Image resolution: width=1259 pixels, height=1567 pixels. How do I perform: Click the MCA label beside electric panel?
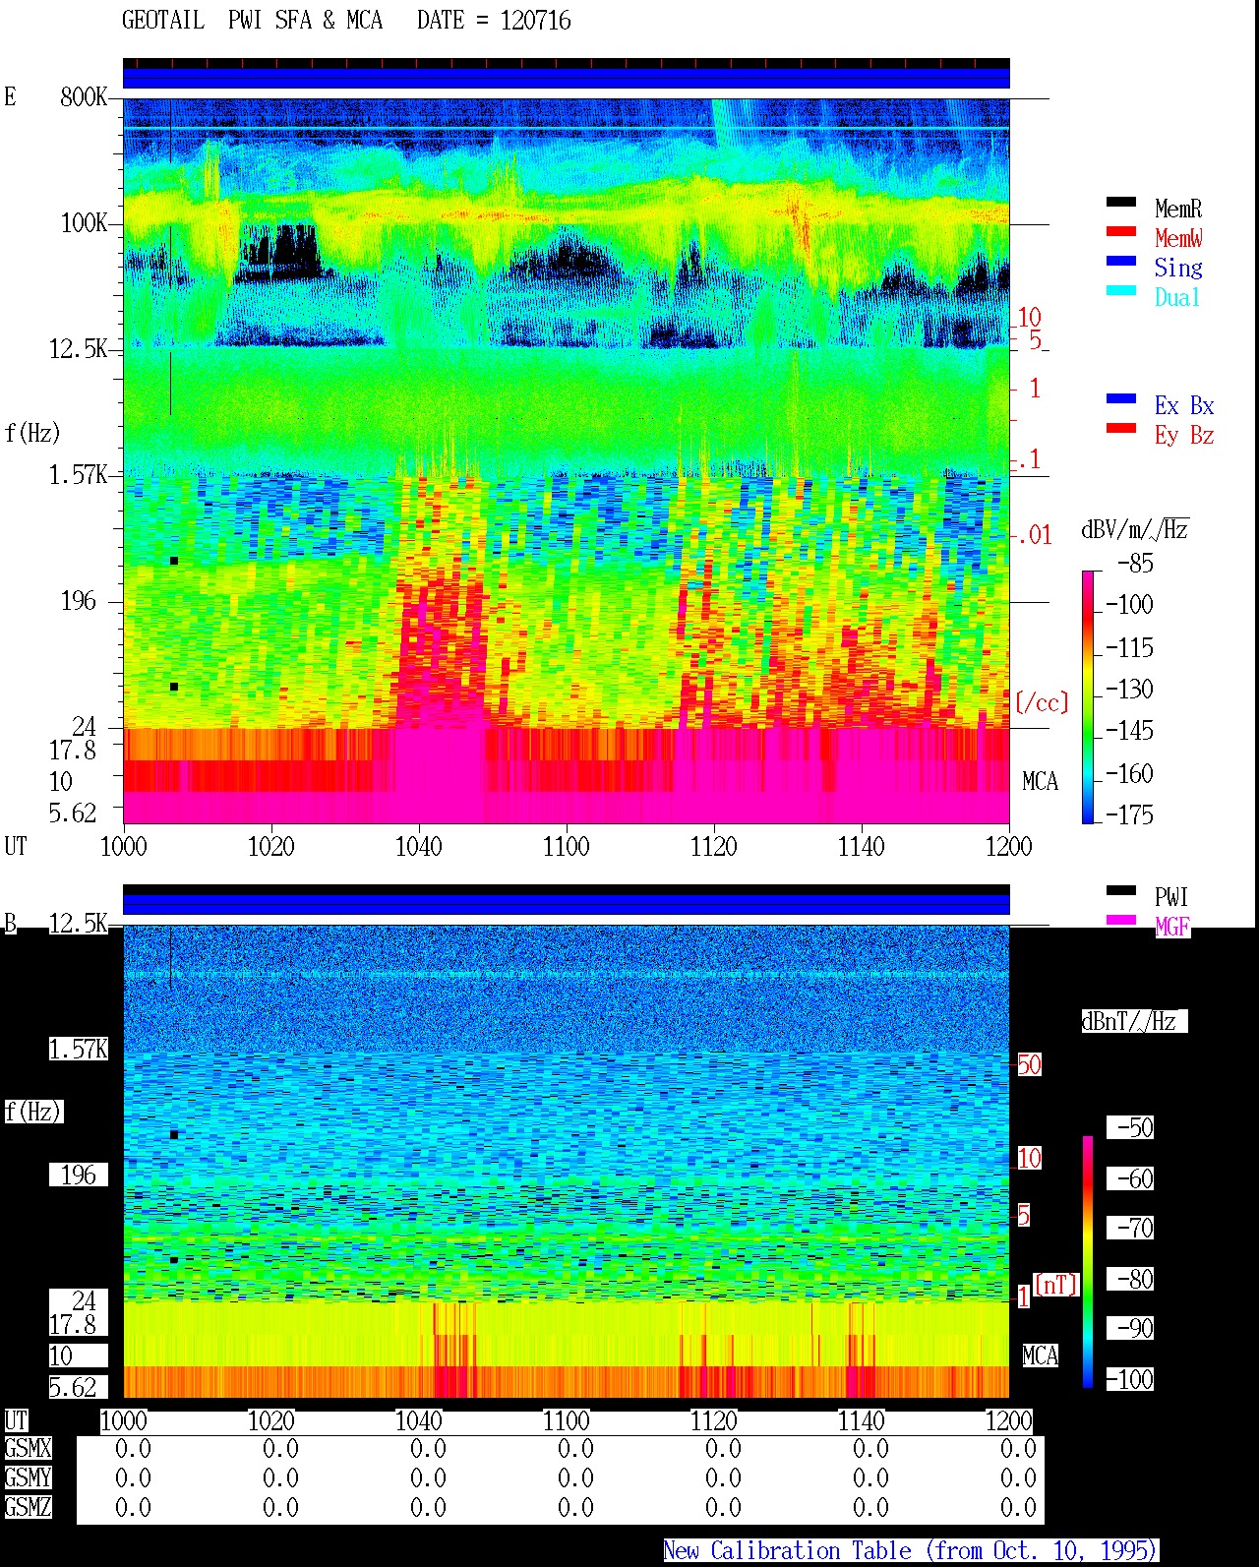(1040, 782)
